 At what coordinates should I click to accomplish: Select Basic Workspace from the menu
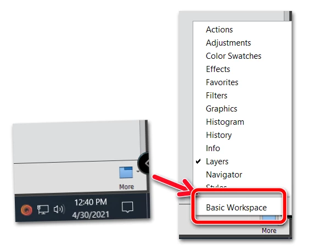tap(236, 208)
